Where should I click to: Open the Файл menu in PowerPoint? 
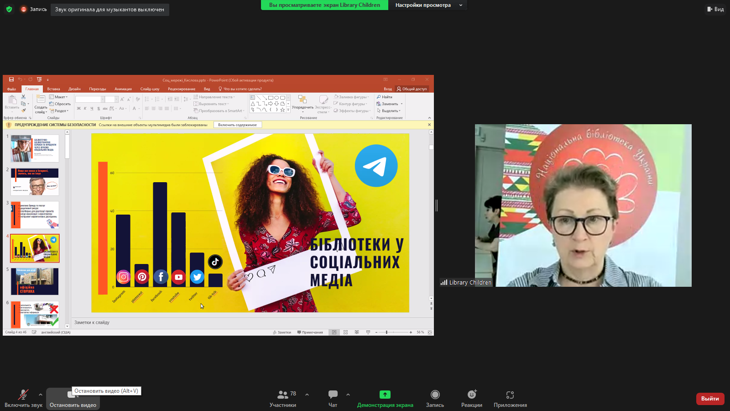11,89
